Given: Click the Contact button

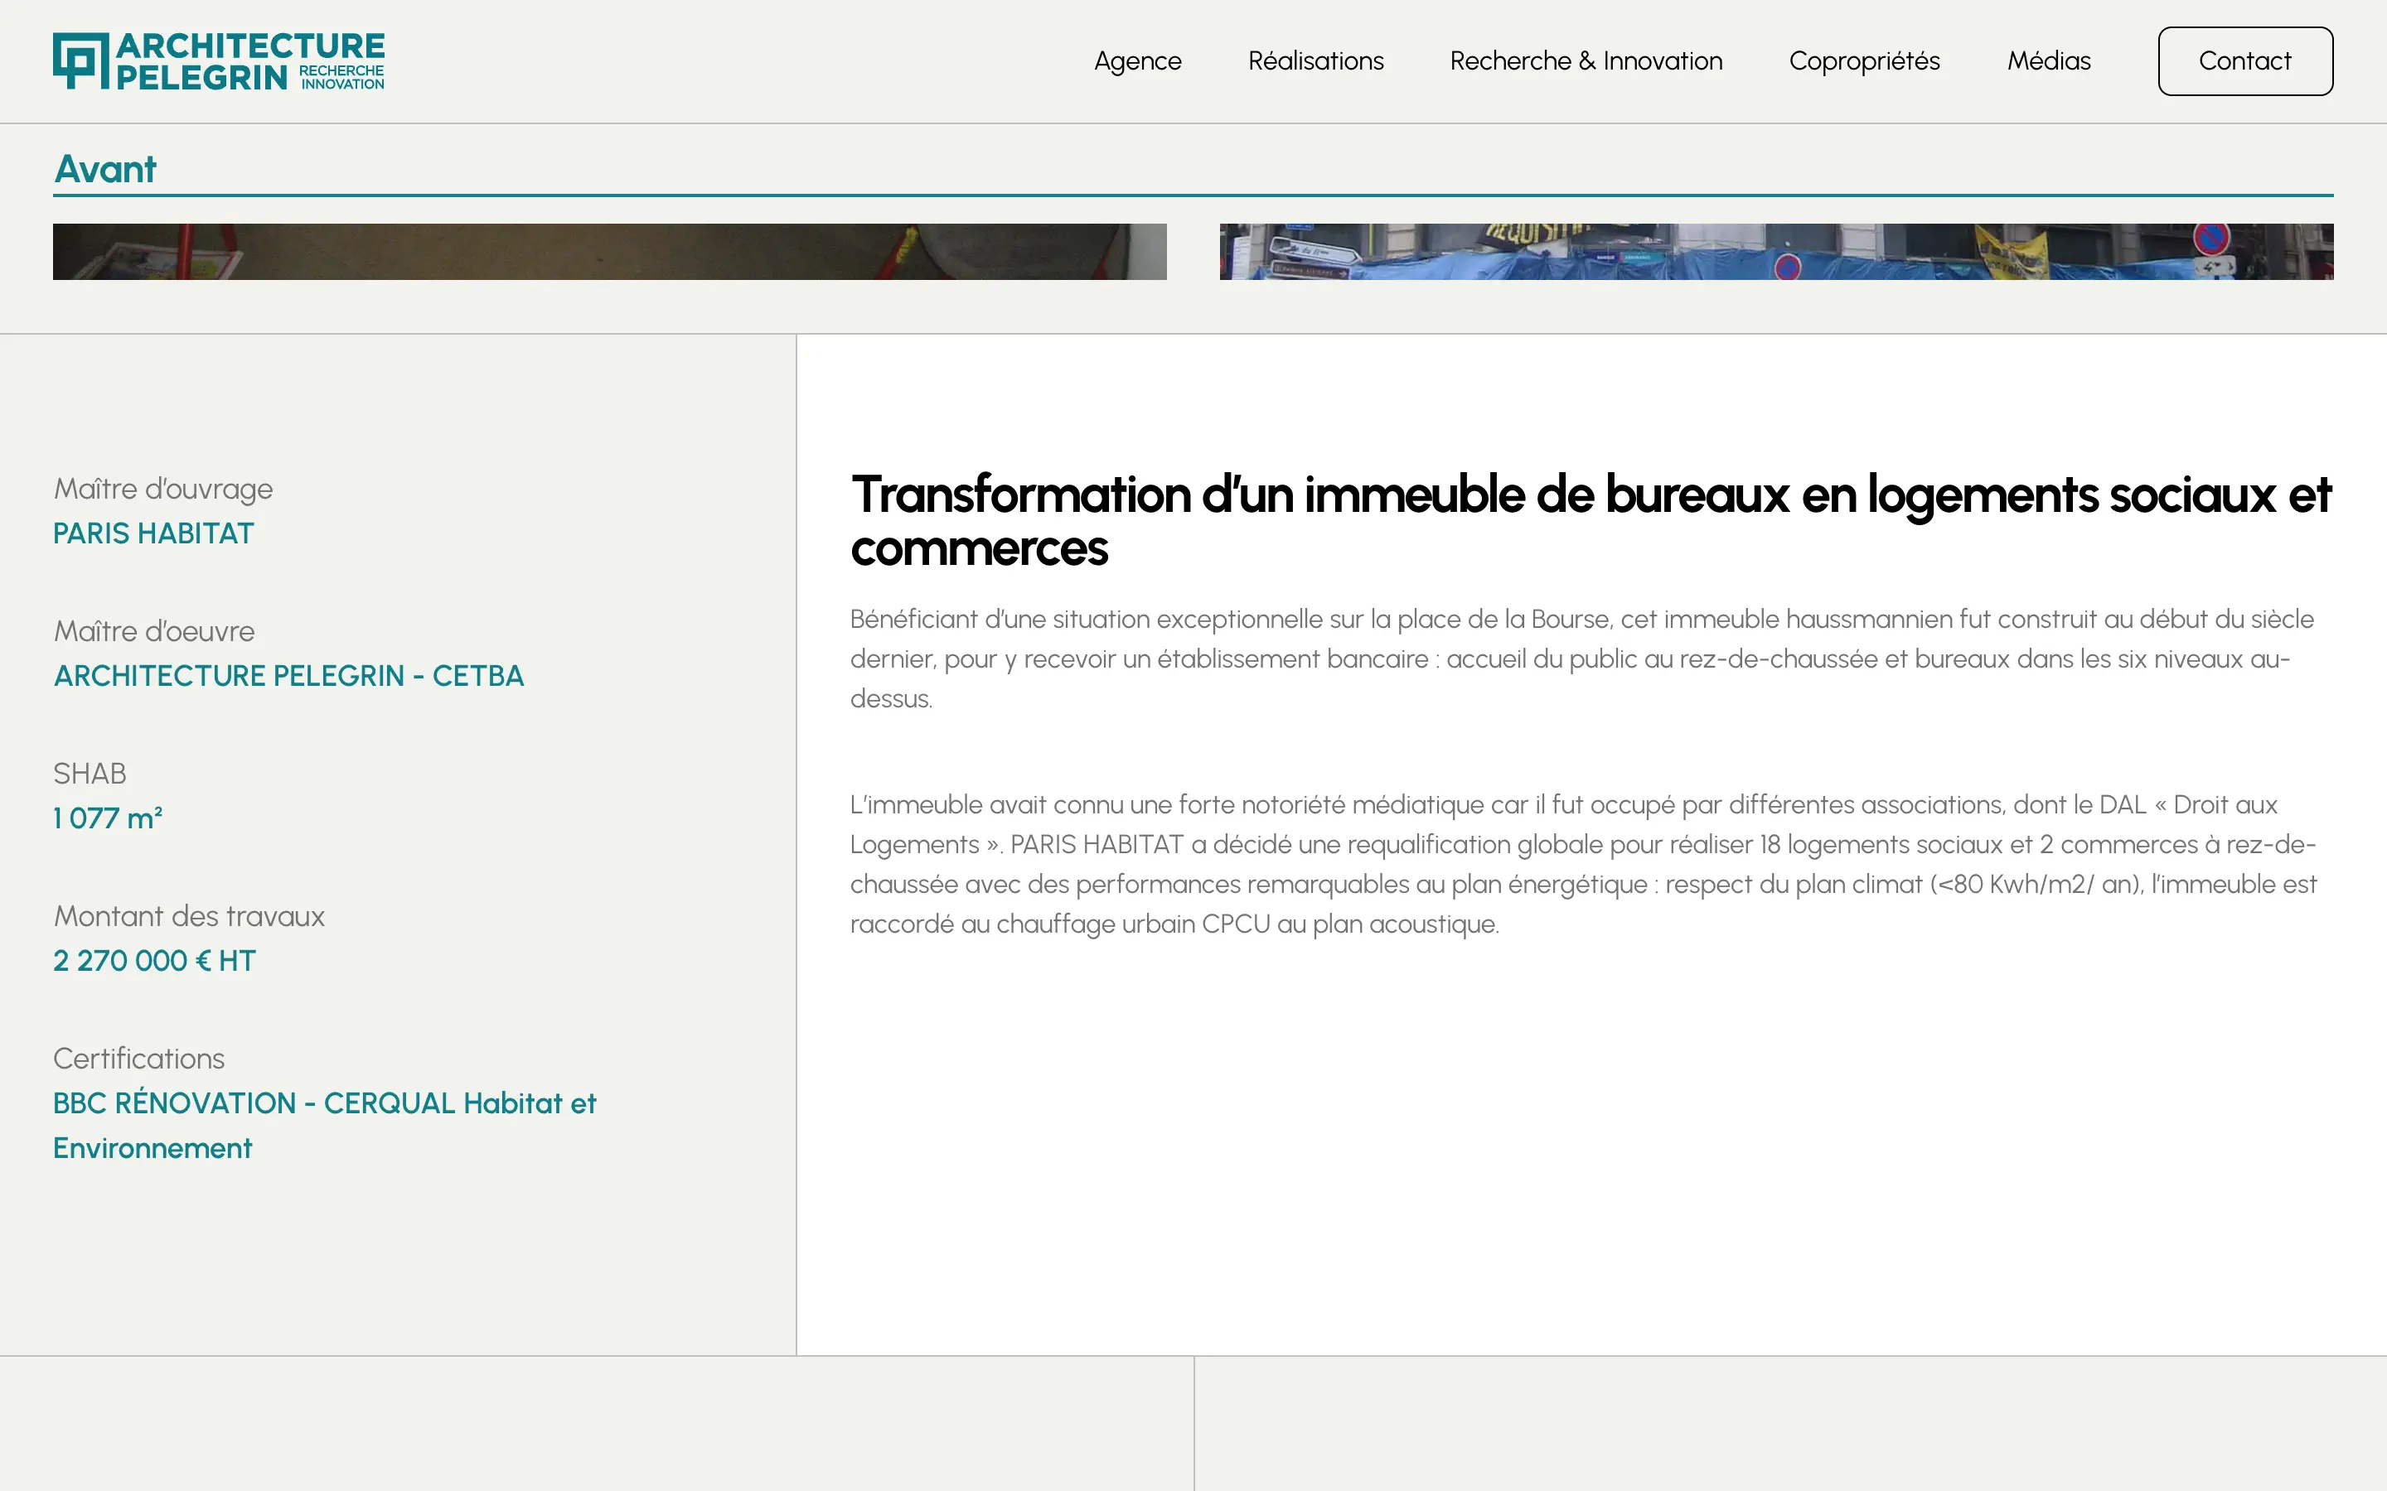Looking at the screenshot, I should pos(2245,61).
